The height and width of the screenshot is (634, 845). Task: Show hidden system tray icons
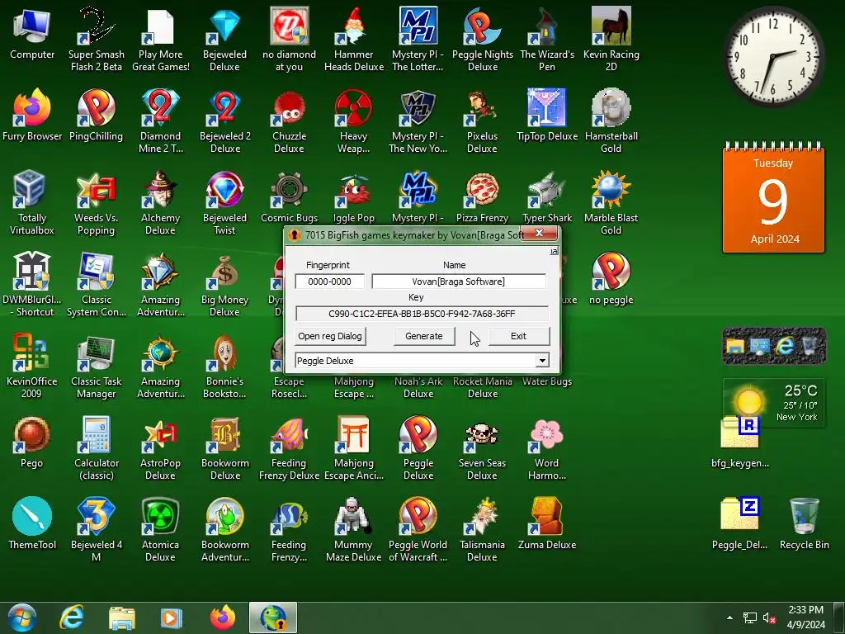(x=729, y=617)
